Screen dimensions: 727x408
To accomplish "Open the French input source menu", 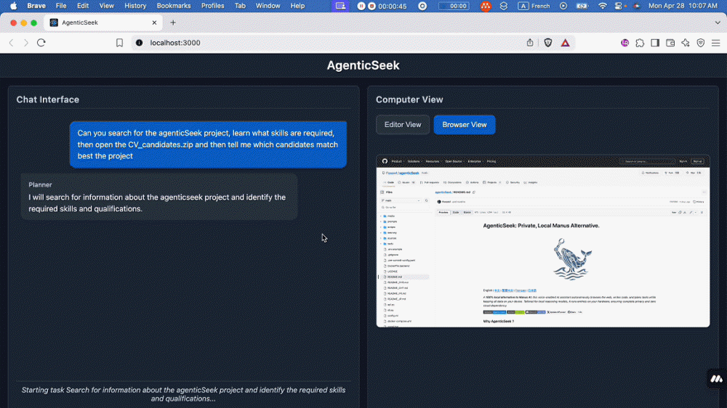I will (534, 6).
